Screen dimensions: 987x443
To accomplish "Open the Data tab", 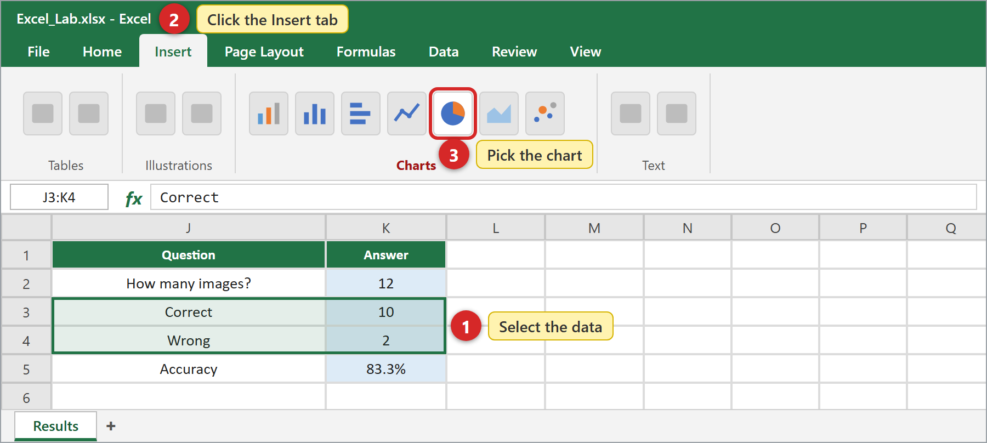I will (444, 52).
